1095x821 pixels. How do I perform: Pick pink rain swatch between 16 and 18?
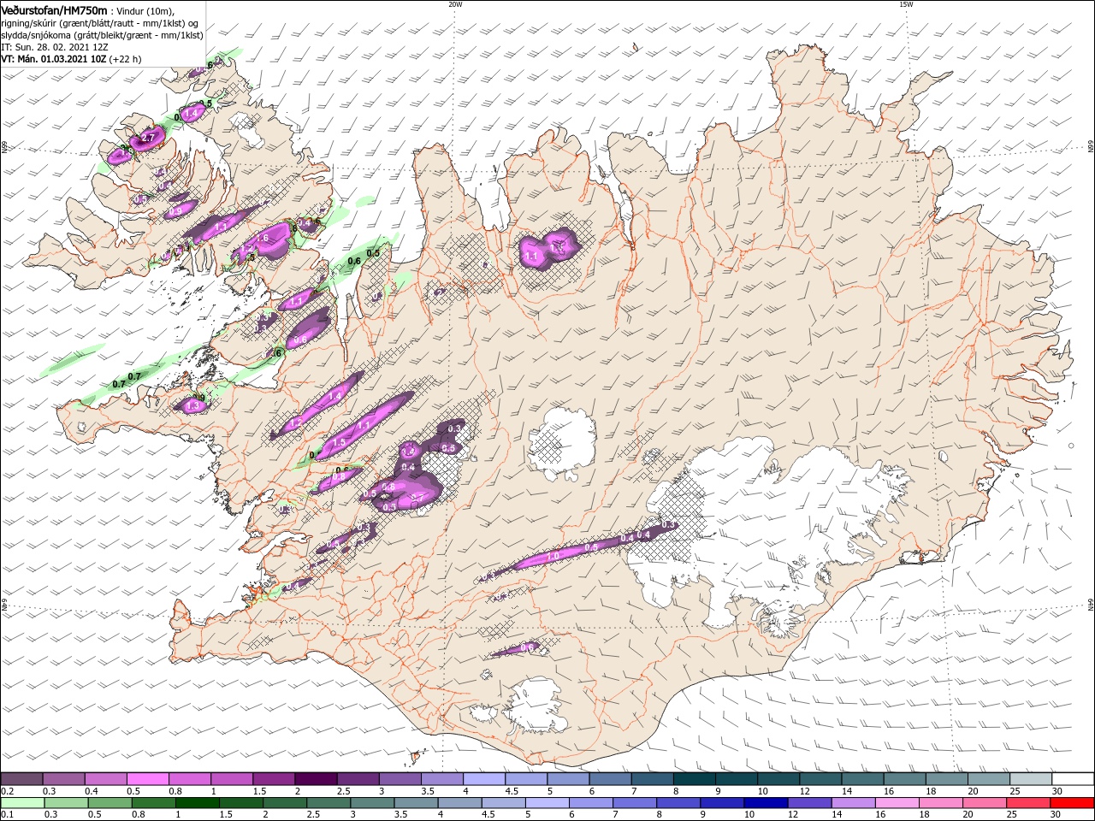[x=898, y=803]
